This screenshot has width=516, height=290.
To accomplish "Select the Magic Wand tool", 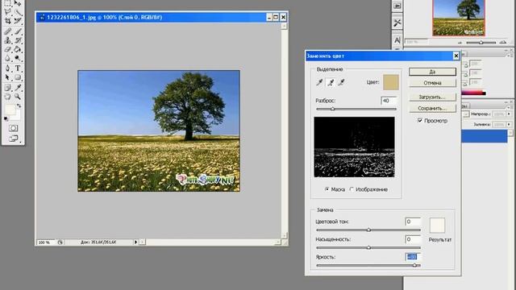I will [18, 12].
